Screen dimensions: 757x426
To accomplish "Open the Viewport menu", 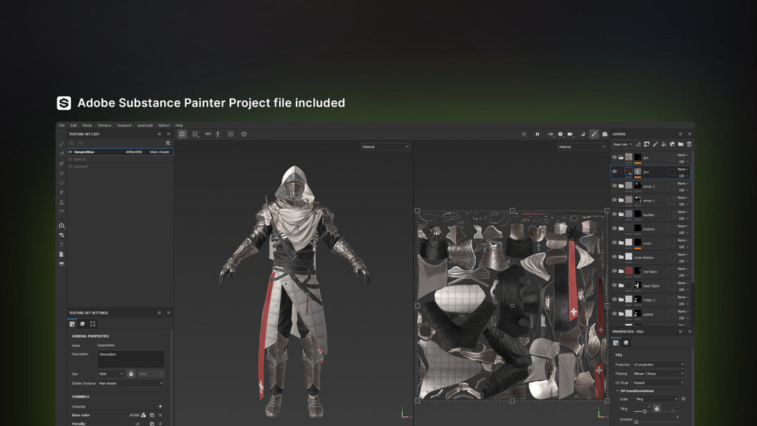I will [124, 125].
